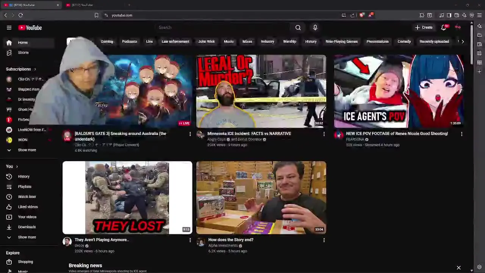Go back with the browser back arrow
Viewport: 485px width, 273px height.
point(5,15)
